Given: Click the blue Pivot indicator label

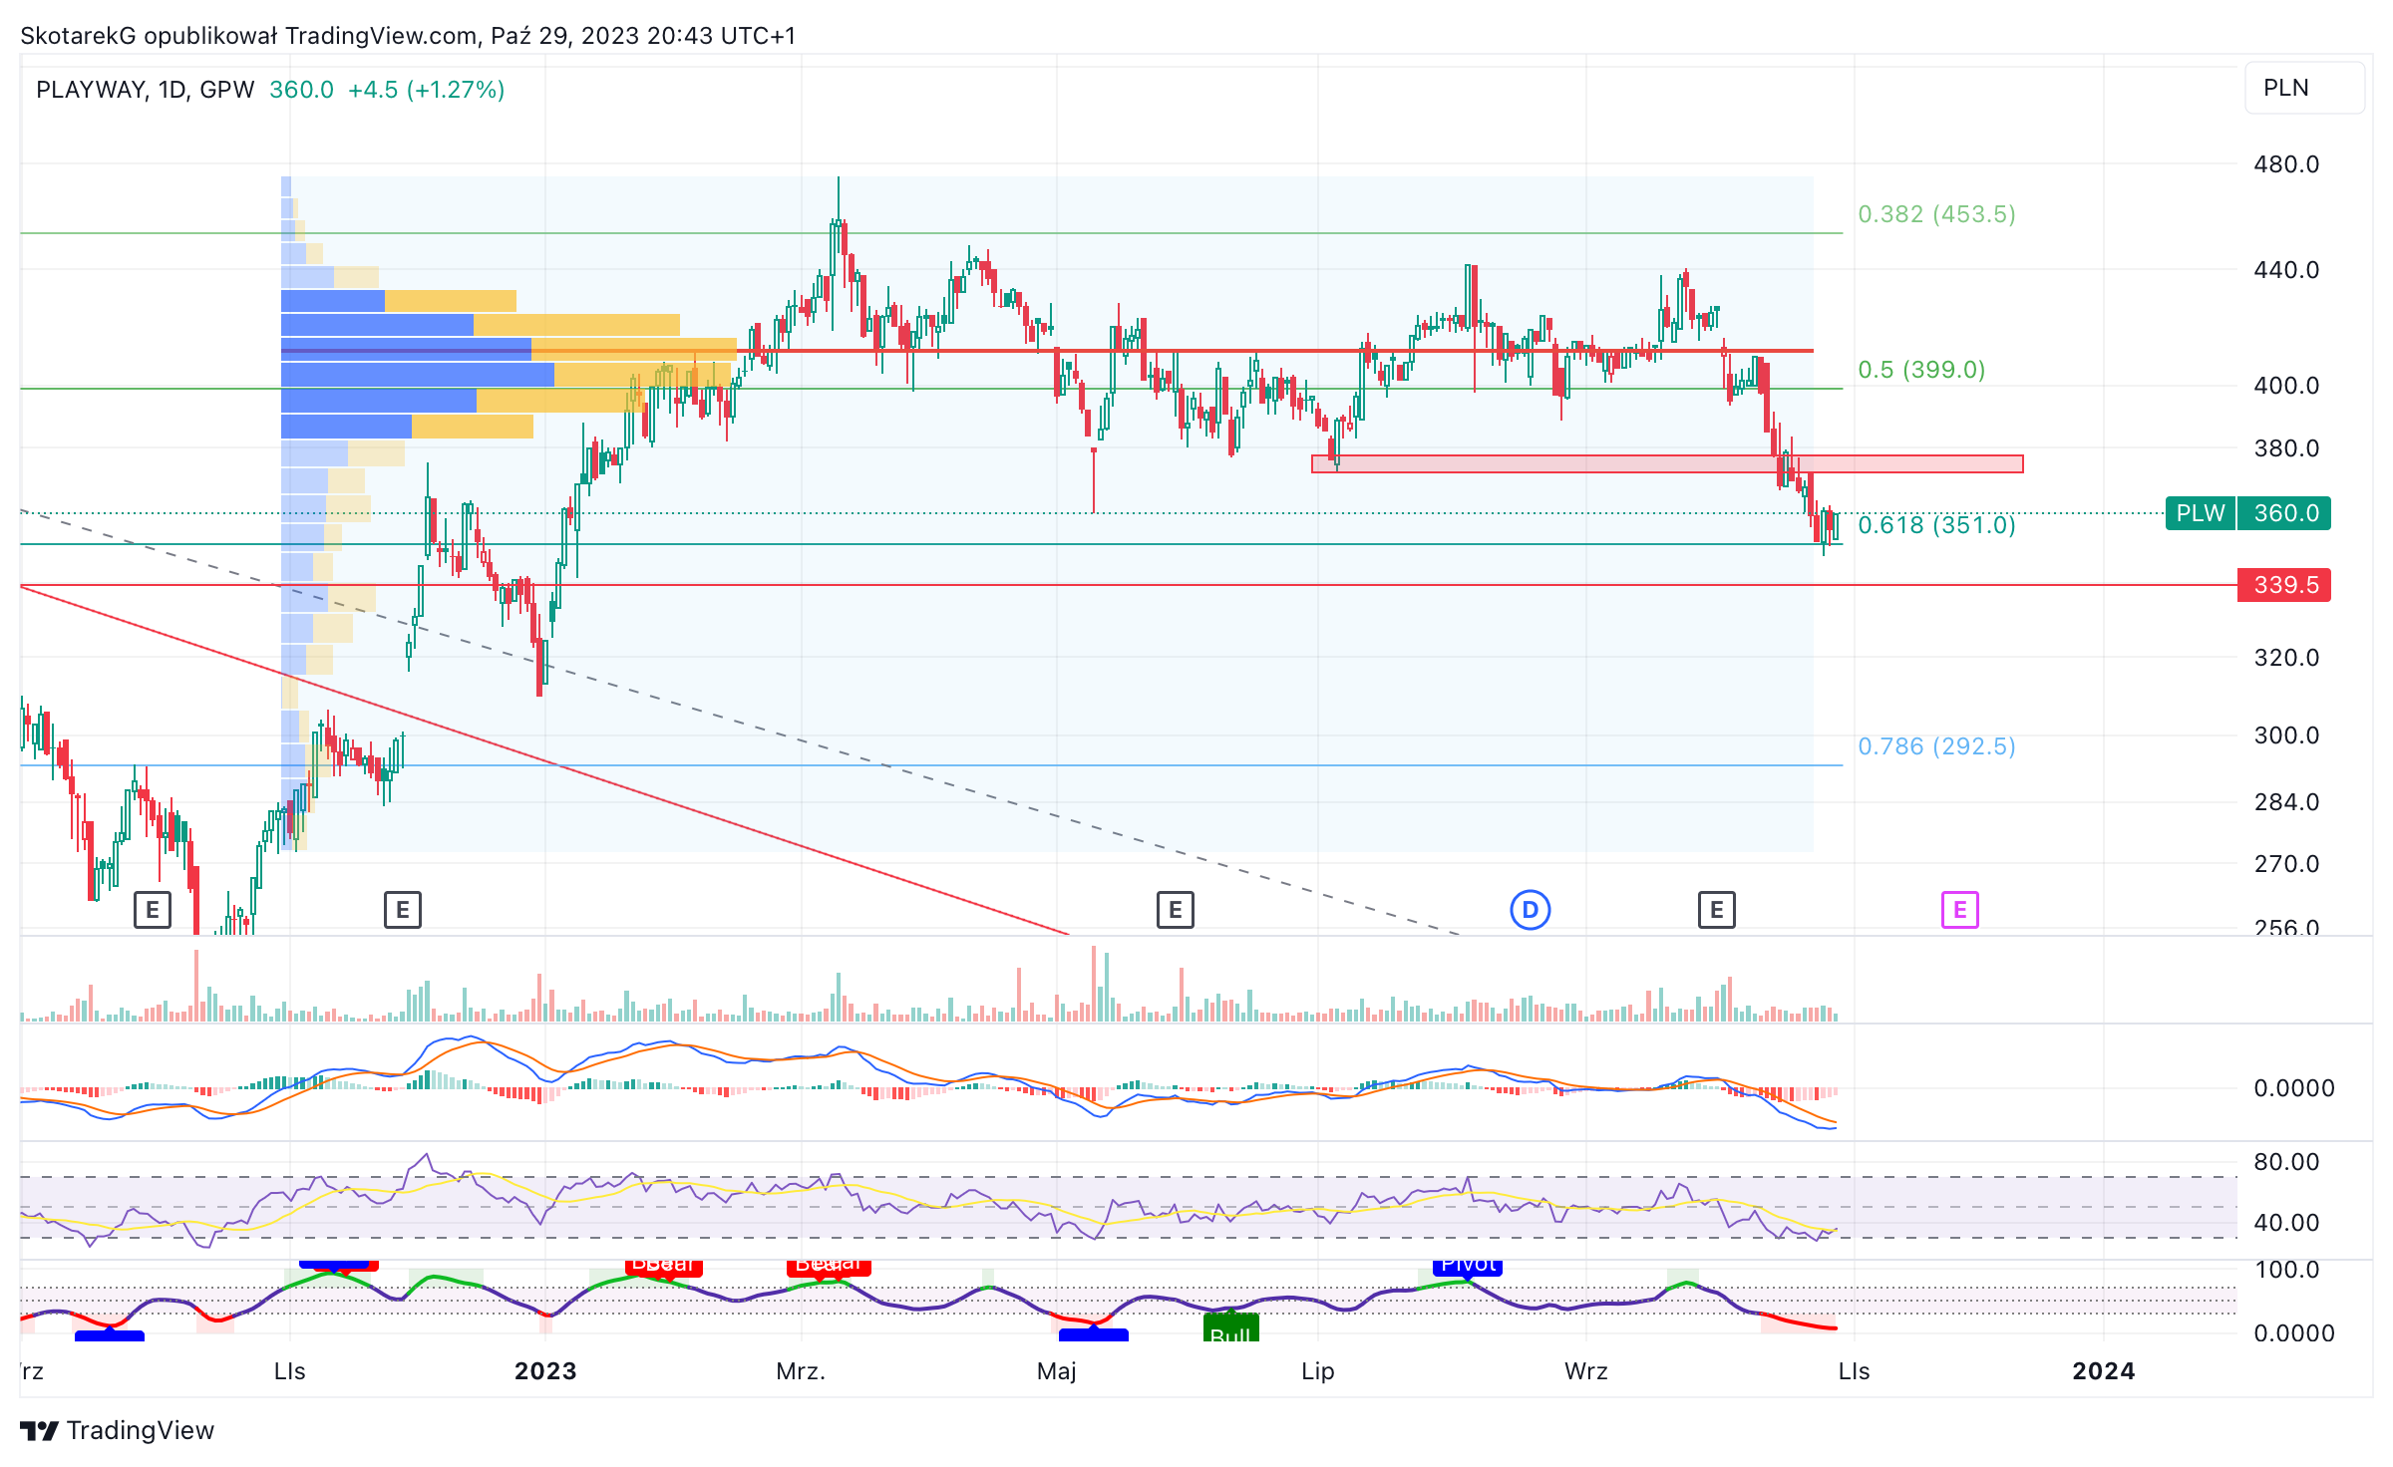Looking at the screenshot, I should (x=1468, y=1266).
